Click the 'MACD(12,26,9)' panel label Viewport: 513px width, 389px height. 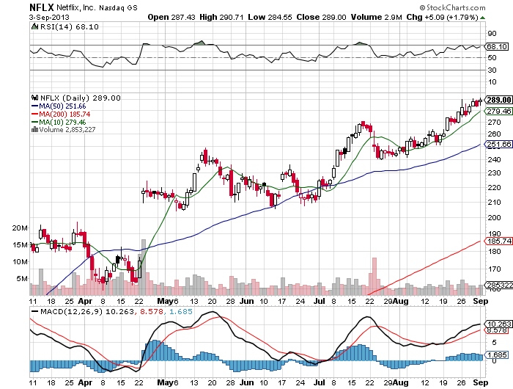(72, 311)
